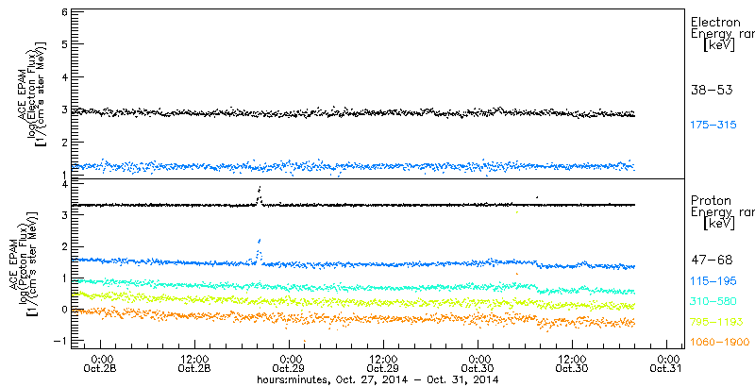Click the 'hours:minutes, Oct. 27, 2014 - Oct. 31, 2014' axis title

pyautogui.click(x=377, y=380)
